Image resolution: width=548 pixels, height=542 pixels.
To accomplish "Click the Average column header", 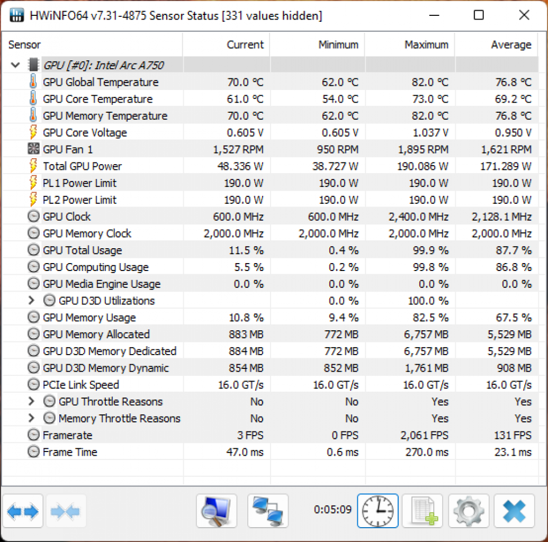I will click(497, 45).
